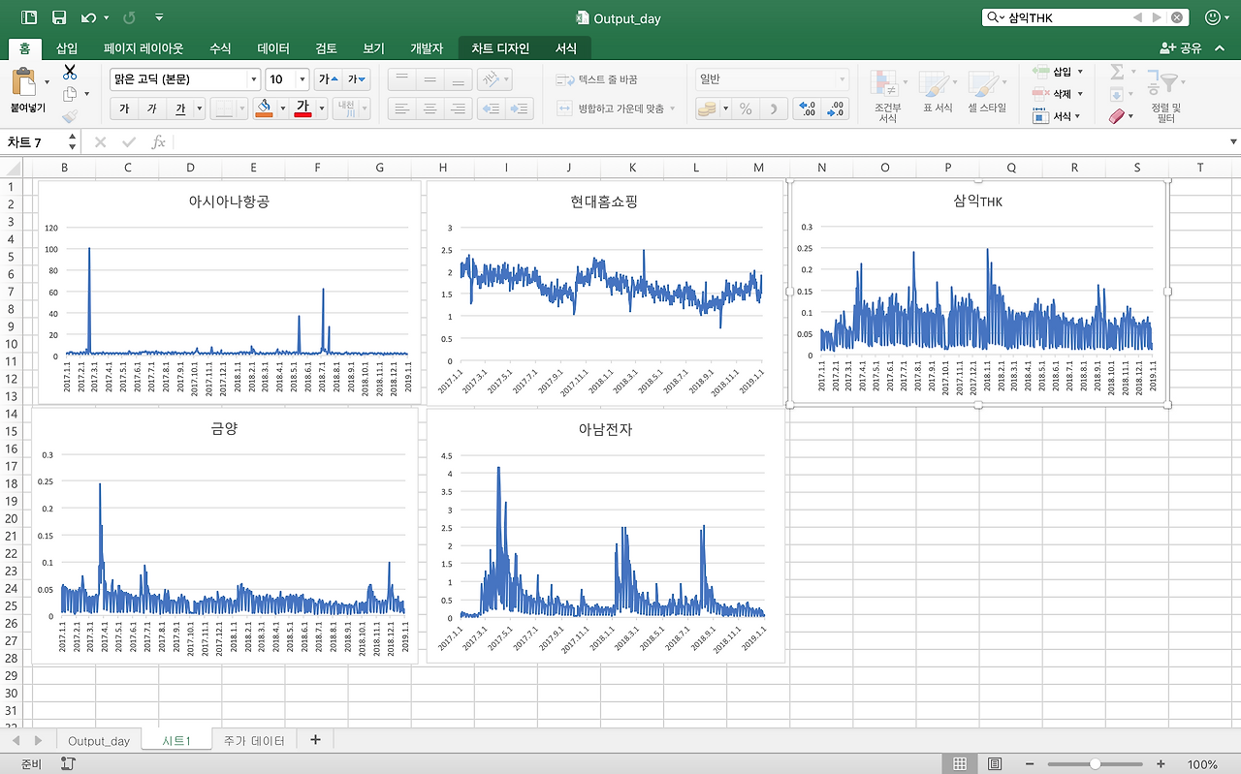Go to the next search result arrow
Screen dimensions: 1241x774
tap(1156, 17)
